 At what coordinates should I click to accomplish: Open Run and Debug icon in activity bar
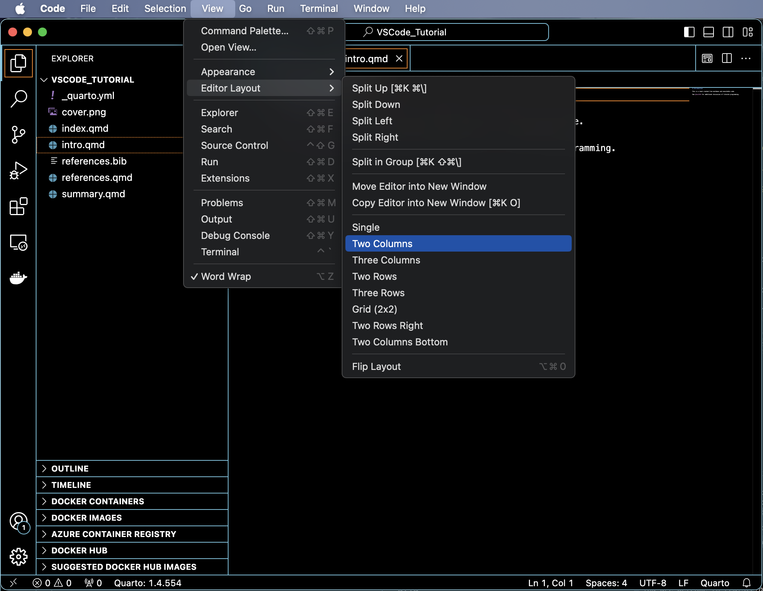coord(18,170)
